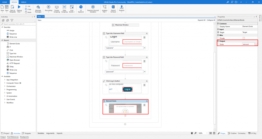
Task: Copy the selected activity
Action: tap(28, 9)
